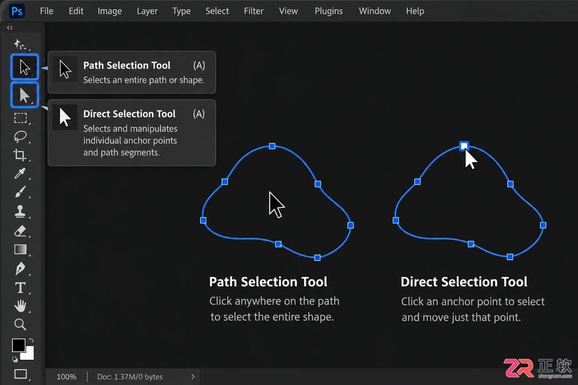Reset default foreground and background colors
Viewport: 578px width, 385px height.
click(x=15, y=359)
